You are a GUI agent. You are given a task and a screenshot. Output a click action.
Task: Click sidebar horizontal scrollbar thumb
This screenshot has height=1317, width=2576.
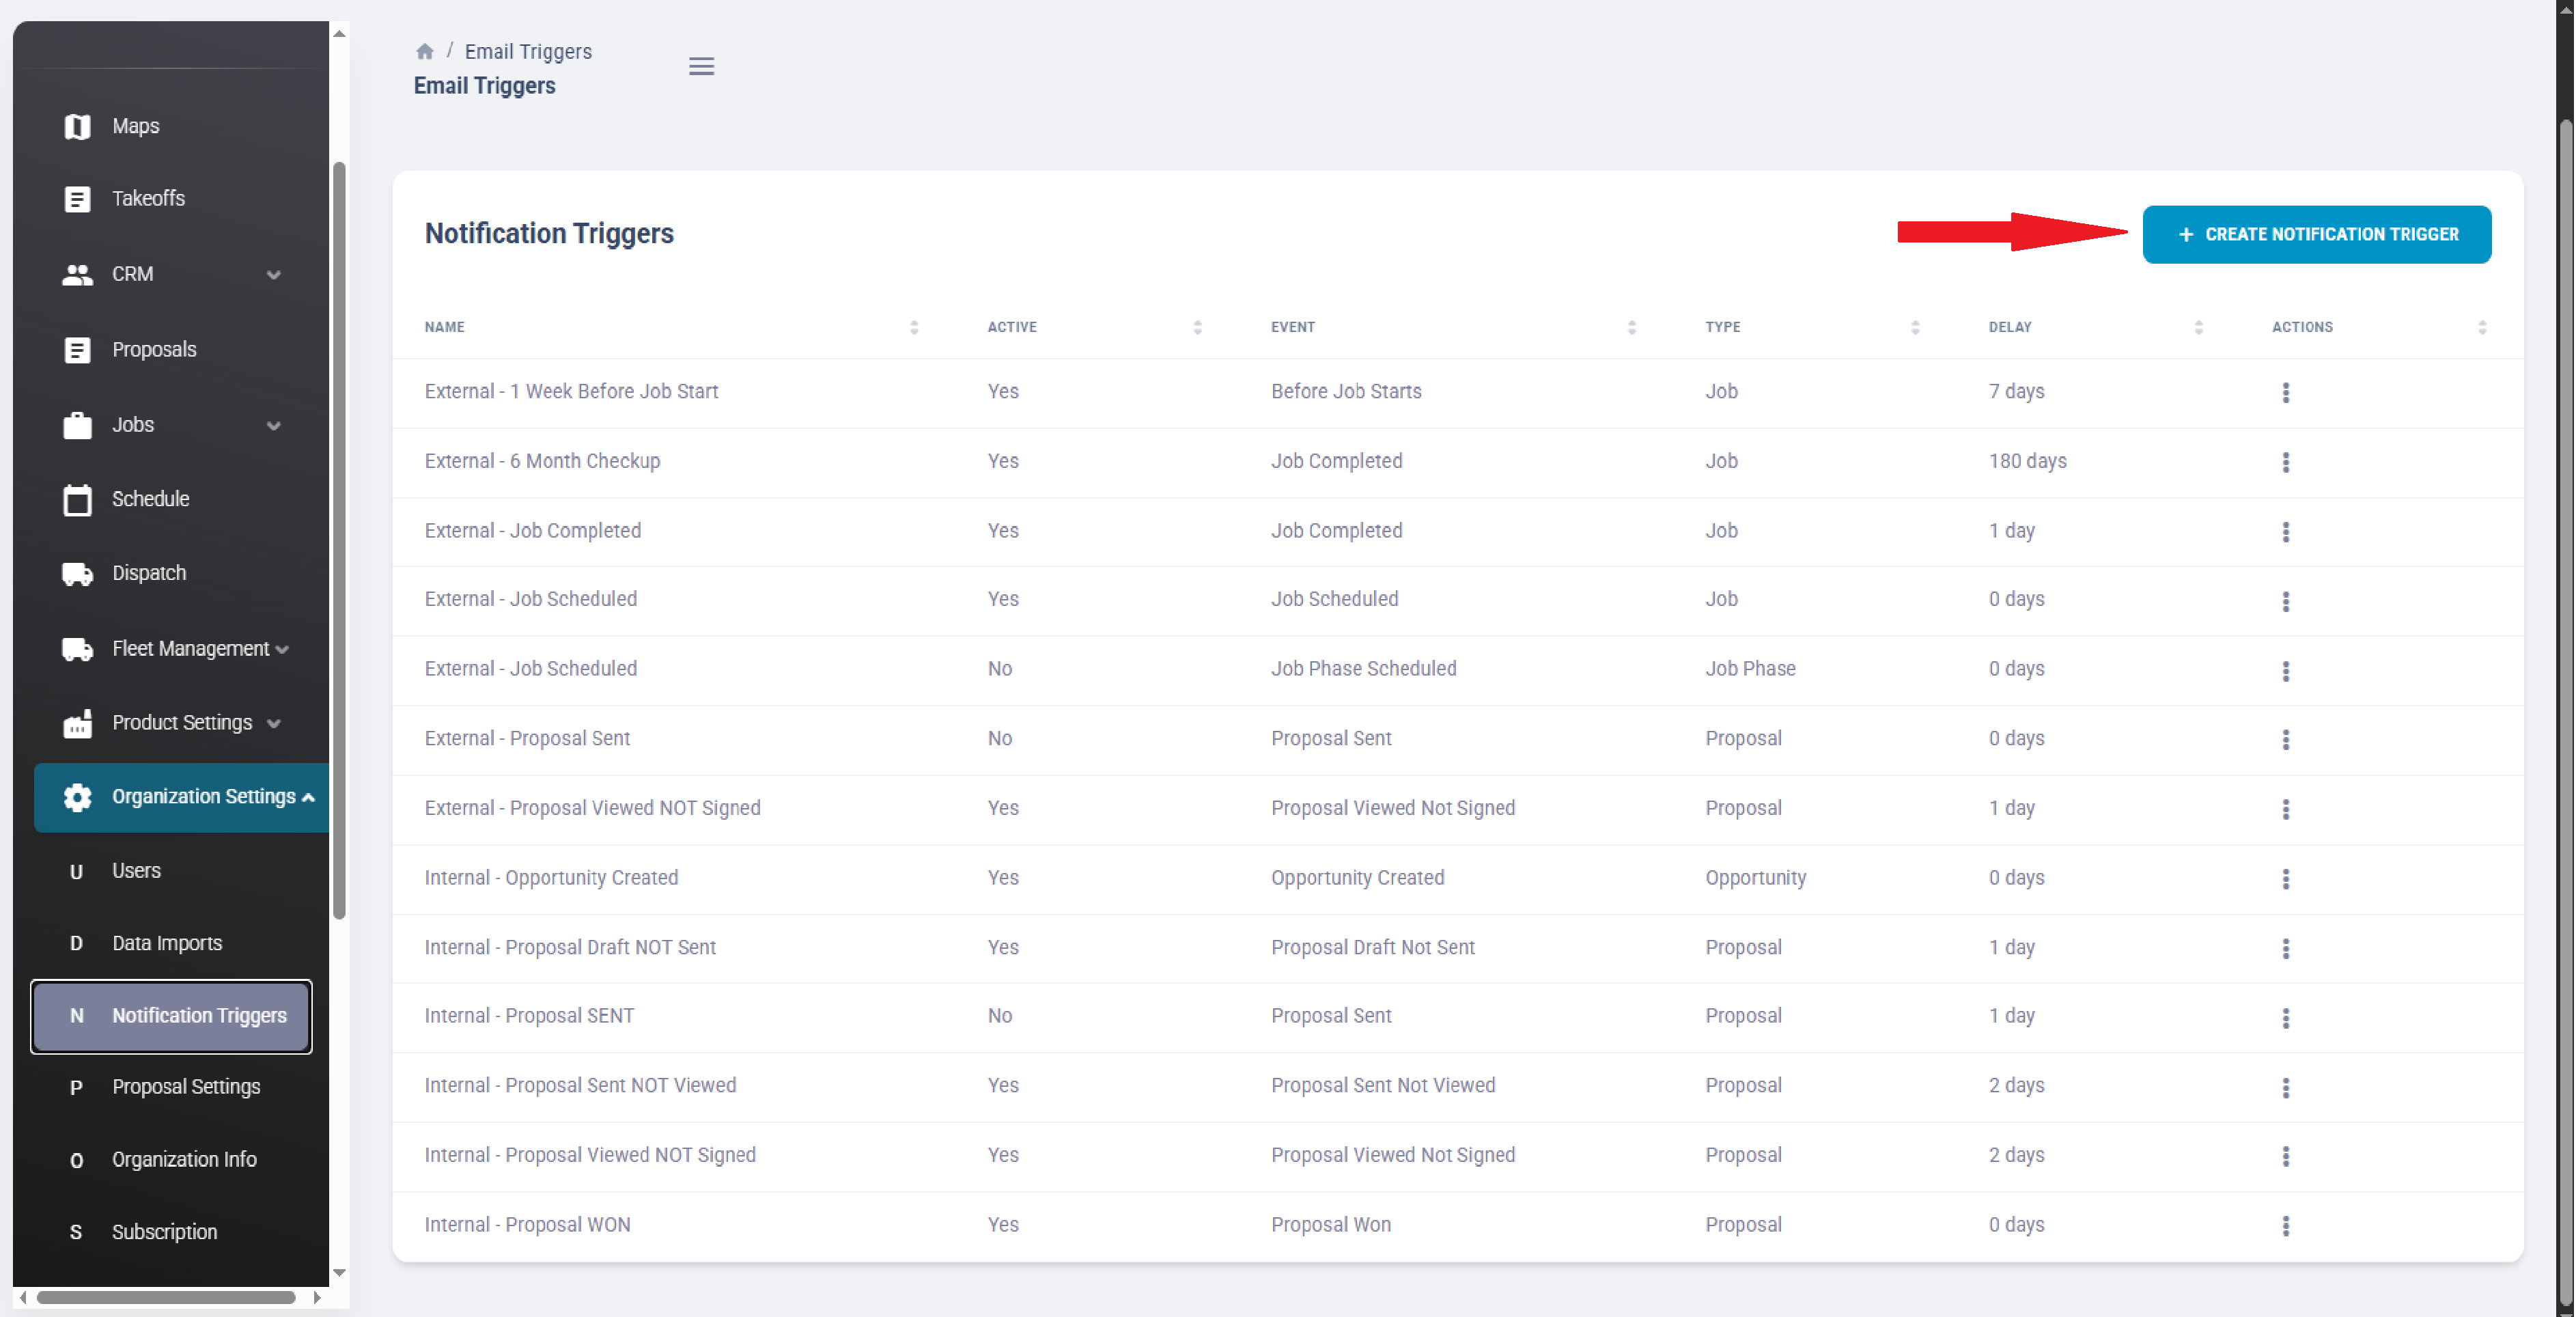click(x=166, y=1298)
